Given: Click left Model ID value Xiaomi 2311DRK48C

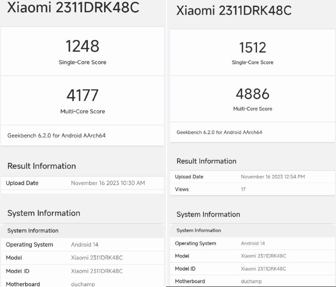Looking at the screenshot, I should [97, 271].
